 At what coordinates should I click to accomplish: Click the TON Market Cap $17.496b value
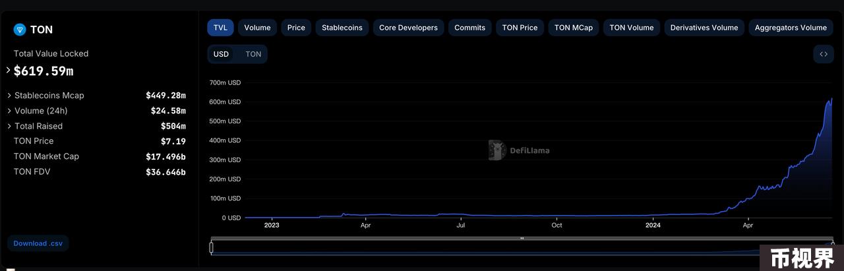(x=166, y=156)
